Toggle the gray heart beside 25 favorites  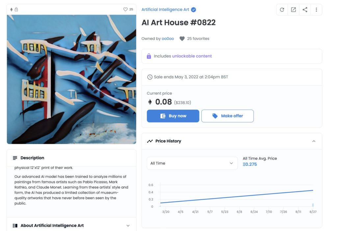[182, 39]
